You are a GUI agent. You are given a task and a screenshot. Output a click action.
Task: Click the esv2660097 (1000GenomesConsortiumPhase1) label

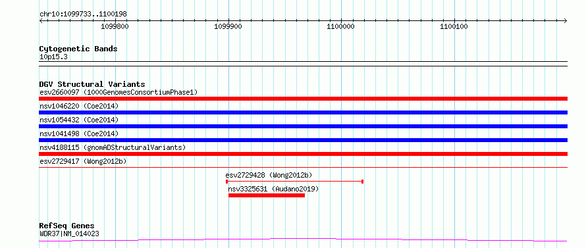click(119, 92)
